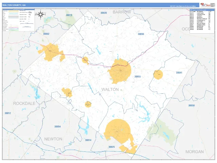Viewport: 217px width, 163px height.
Task: Select ZIP code label 30650
Action: pyautogui.click(x=192, y=106)
